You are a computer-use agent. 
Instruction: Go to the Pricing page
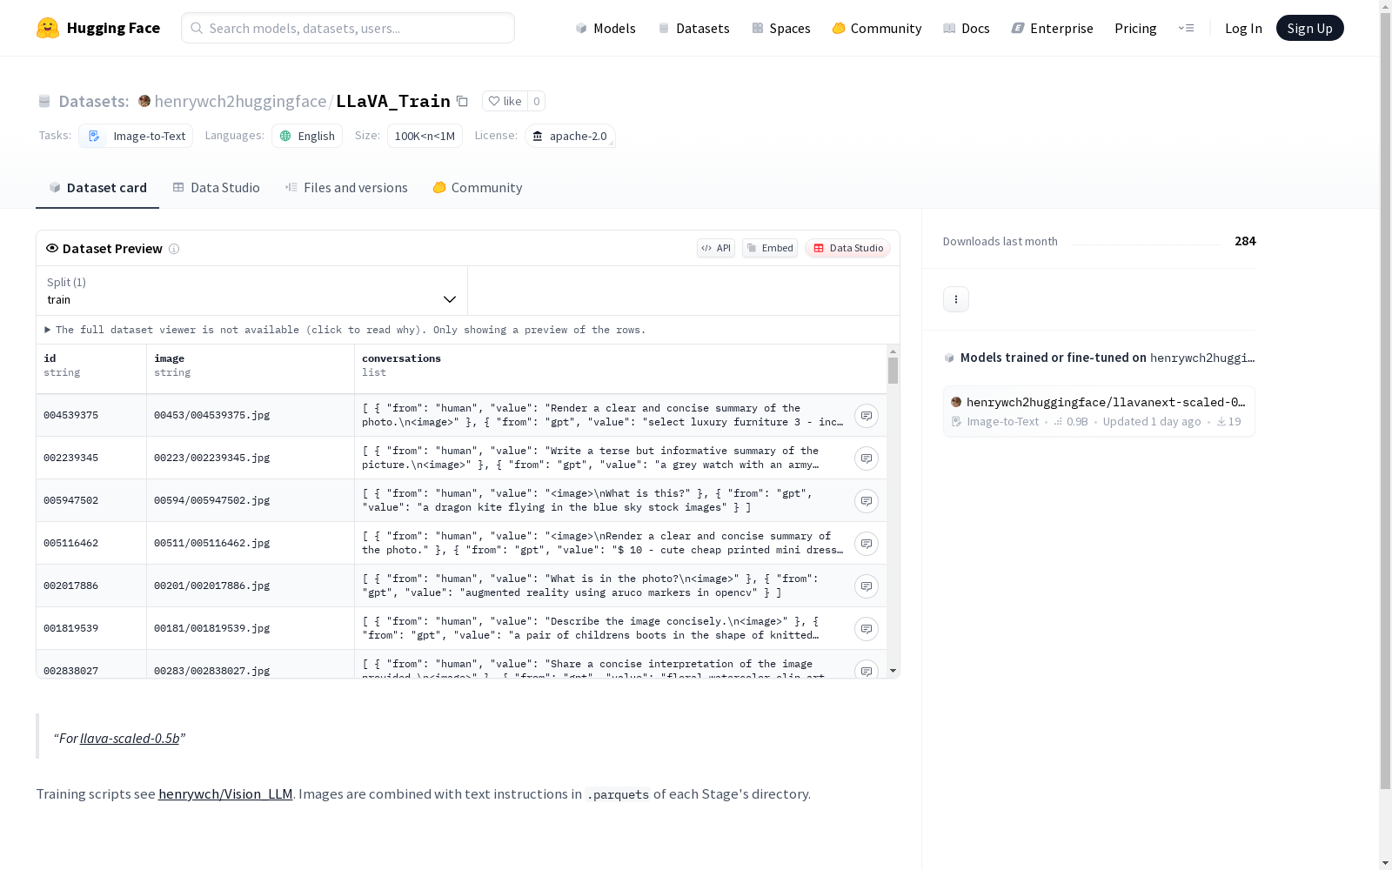(x=1135, y=28)
